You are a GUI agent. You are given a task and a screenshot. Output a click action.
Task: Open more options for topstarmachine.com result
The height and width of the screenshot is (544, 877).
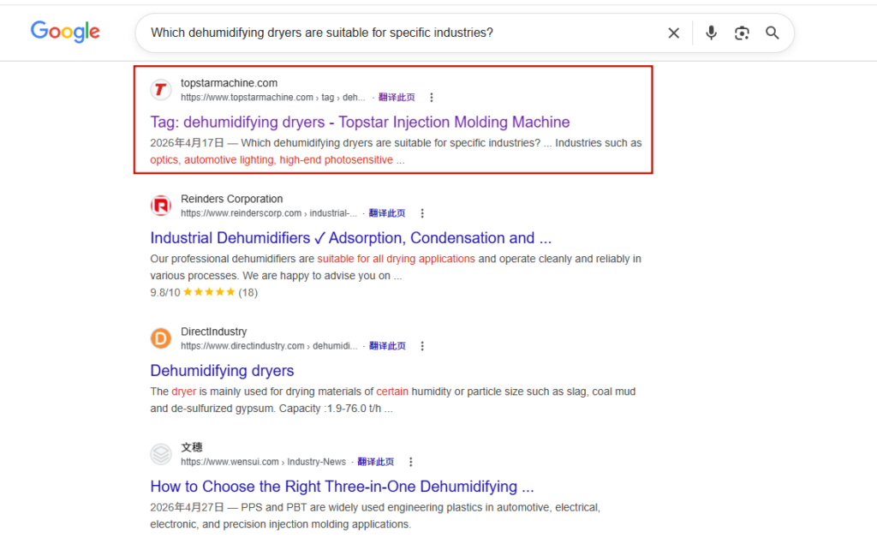(432, 98)
